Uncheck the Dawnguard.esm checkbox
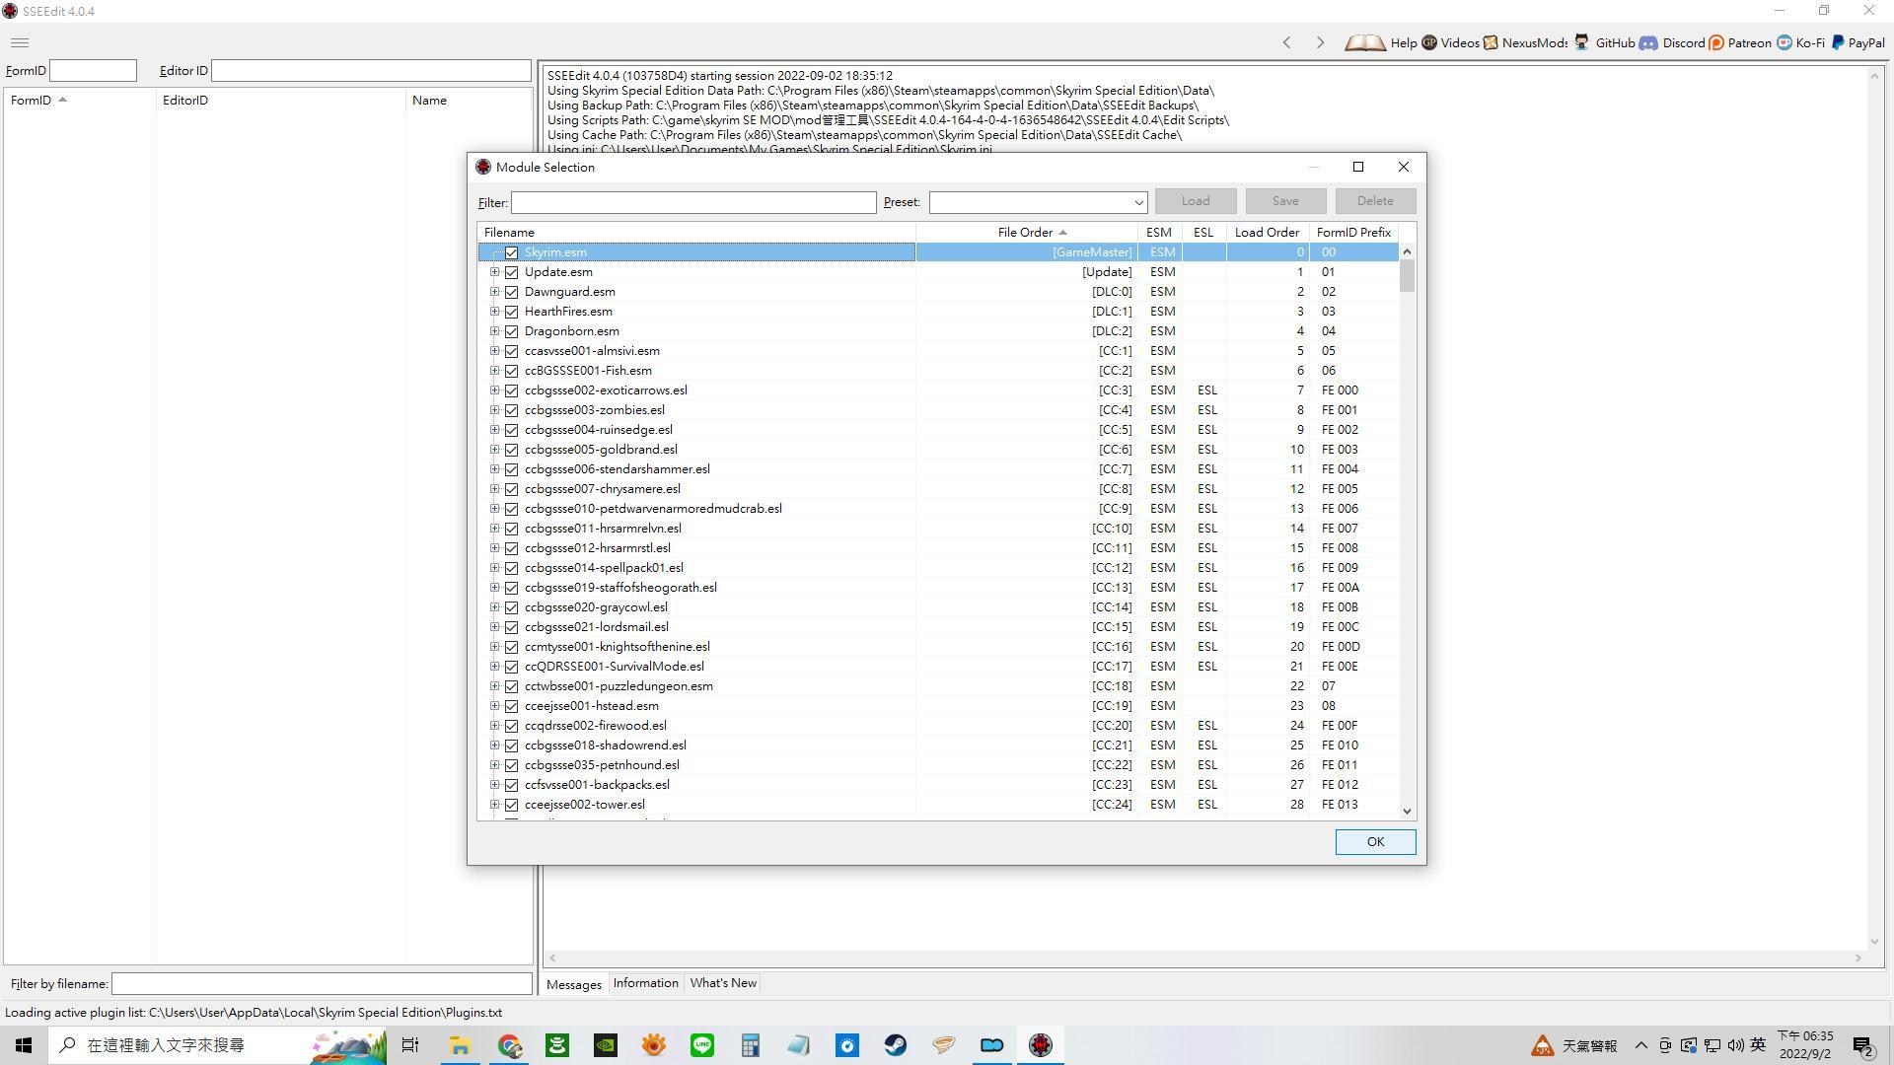Screen dimensions: 1894x1065 511,292
